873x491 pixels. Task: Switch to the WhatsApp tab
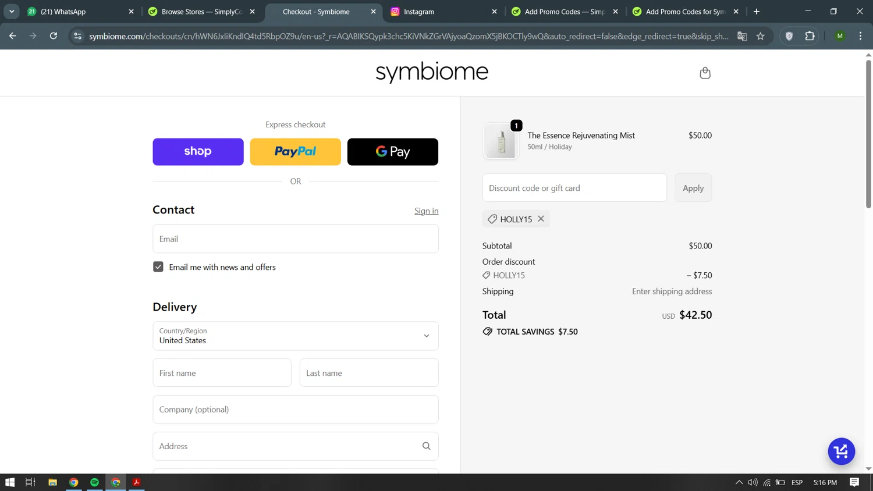pos(80,12)
